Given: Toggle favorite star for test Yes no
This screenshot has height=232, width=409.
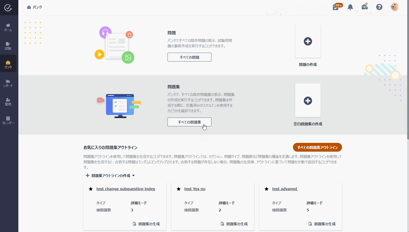Looking at the screenshot, I should [x=179, y=189].
